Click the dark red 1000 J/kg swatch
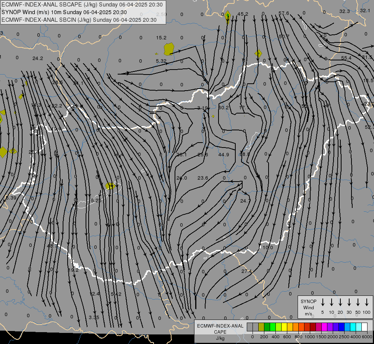 click(313, 327)
